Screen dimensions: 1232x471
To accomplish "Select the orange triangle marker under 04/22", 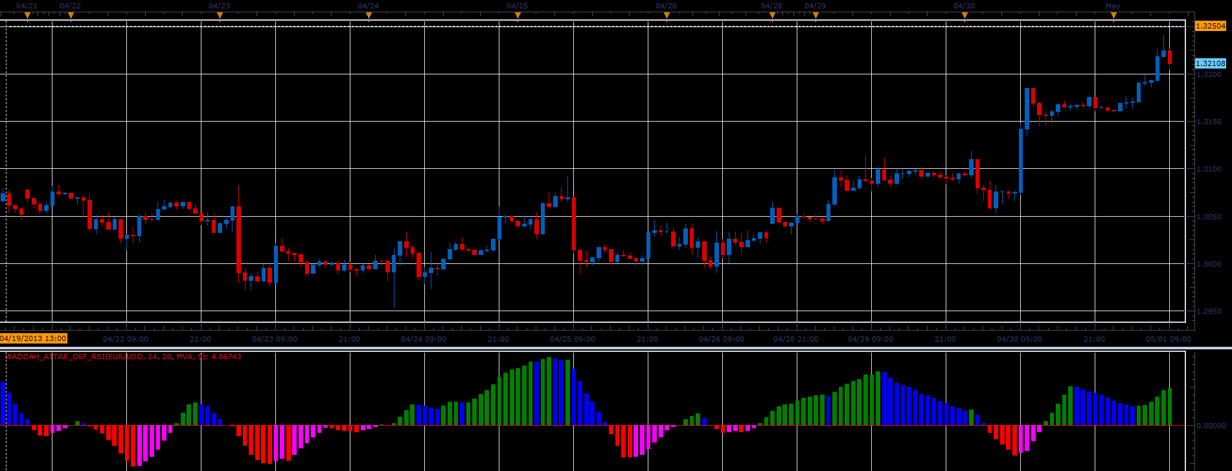I will click(71, 16).
